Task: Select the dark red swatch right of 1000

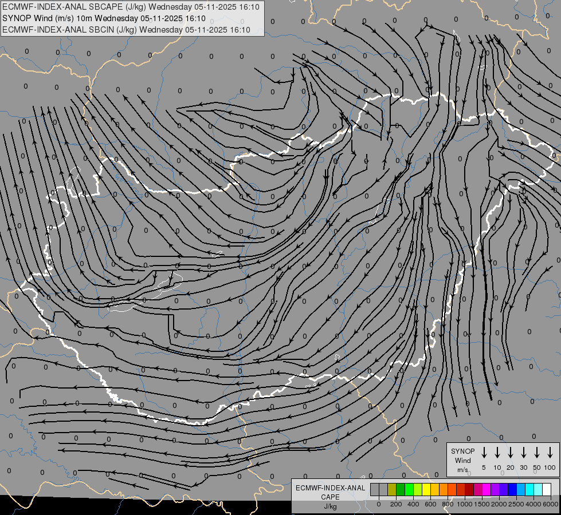Action: point(469,490)
